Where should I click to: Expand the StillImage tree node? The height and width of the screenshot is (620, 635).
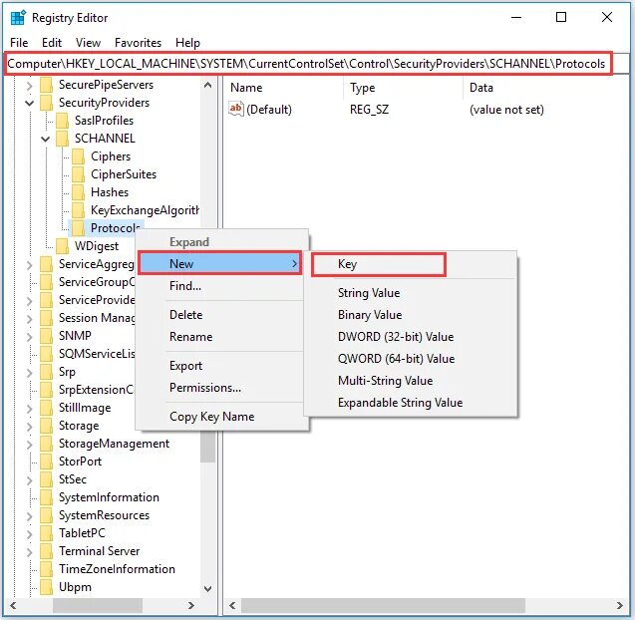[30, 408]
